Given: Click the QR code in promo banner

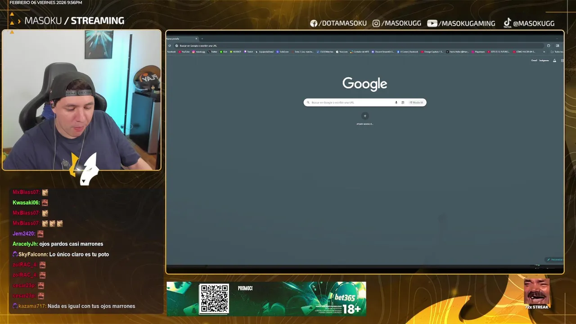Looking at the screenshot, I should [214, 299].
